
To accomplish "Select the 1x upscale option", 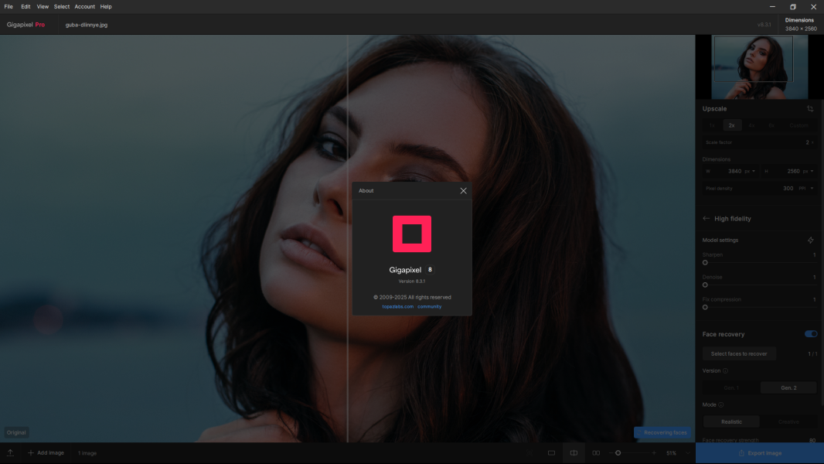I will pyautogui.click(x=712, y=125).
